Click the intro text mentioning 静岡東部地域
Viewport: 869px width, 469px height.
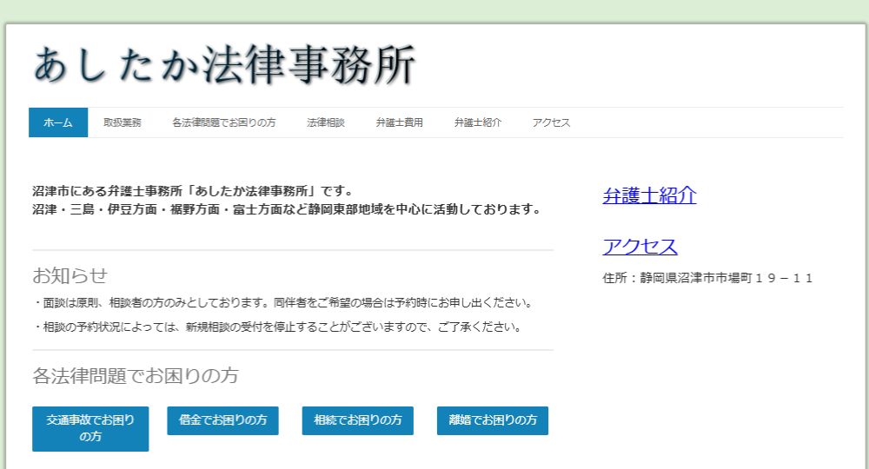(286, 209)
